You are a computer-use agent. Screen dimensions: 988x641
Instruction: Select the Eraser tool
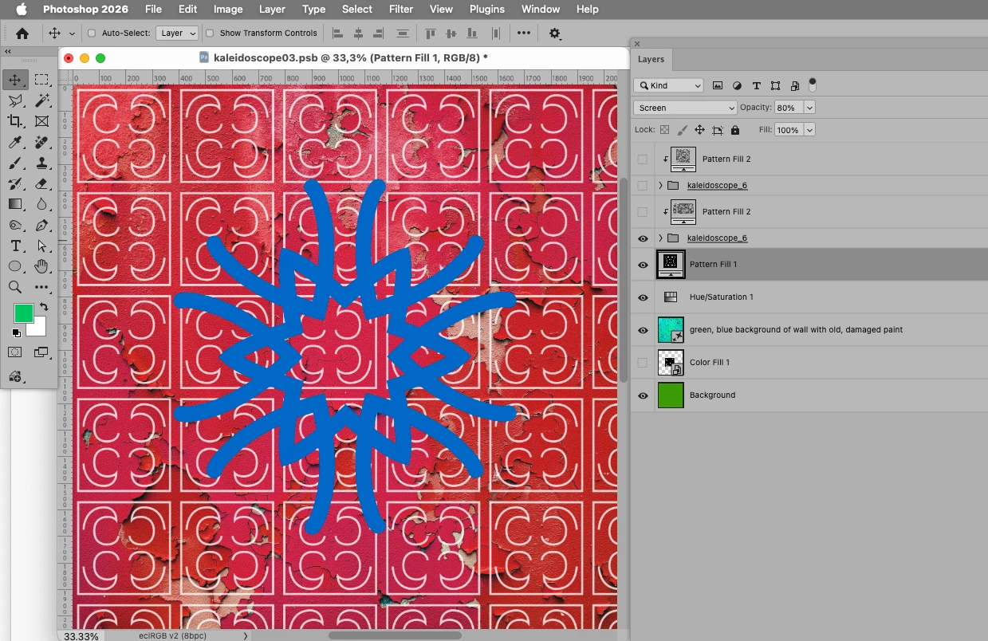[x=41, y=183]
